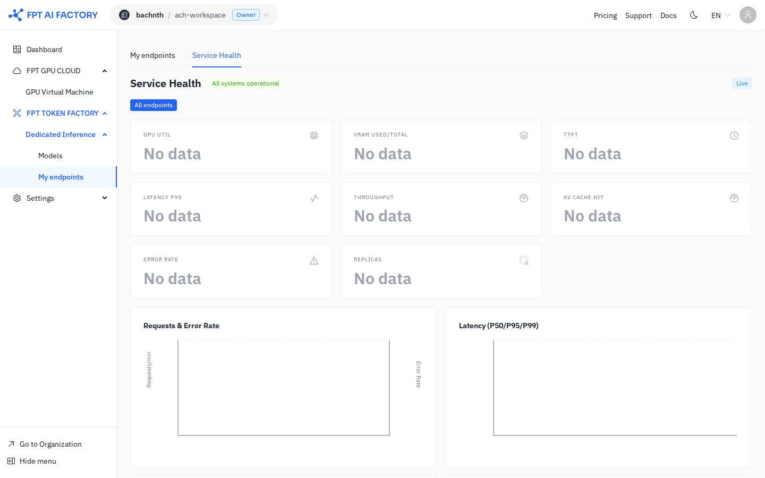The width and height of the screenshot is (765, 478).
Task: Click the Live status badge
Action: click(x=742, y=83)
